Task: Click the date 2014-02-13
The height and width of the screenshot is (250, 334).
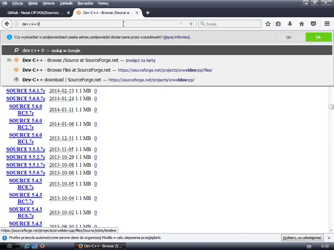Action: 61,91
